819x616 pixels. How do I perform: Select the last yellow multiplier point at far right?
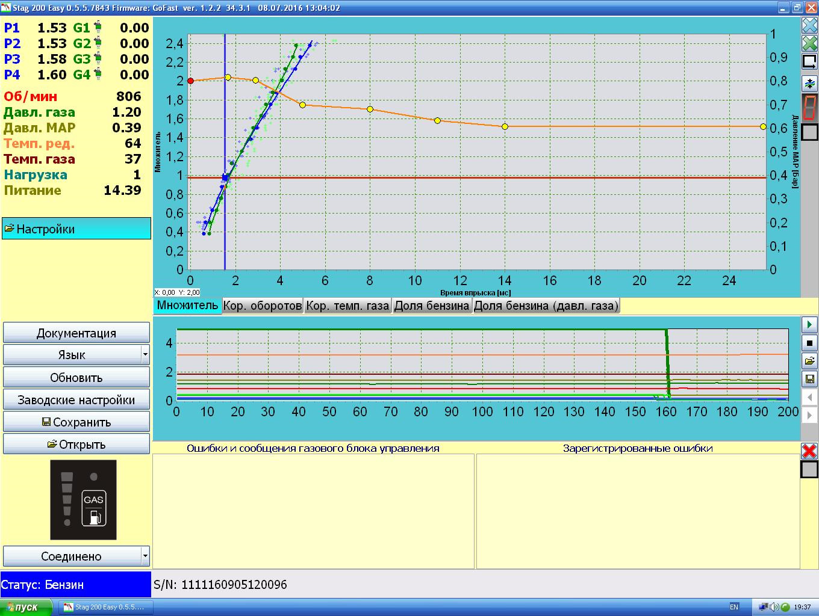coord(763,126)
